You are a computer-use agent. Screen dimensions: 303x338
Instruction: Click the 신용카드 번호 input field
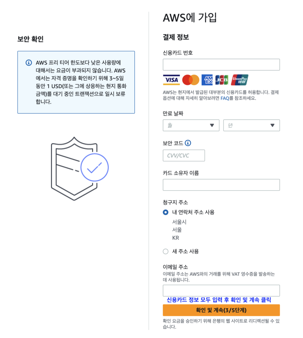point(221,64)
